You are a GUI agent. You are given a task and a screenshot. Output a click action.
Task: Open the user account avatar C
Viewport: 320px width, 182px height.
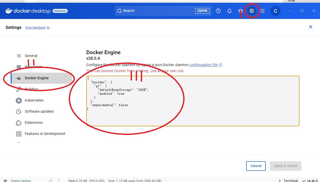276,11
